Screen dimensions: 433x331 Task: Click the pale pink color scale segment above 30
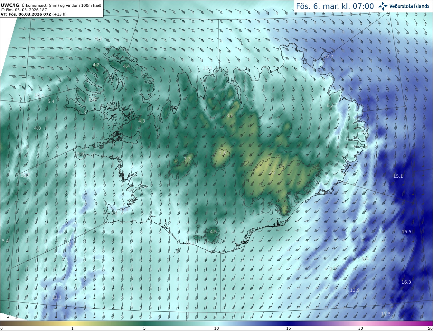(x=361, y=323)
